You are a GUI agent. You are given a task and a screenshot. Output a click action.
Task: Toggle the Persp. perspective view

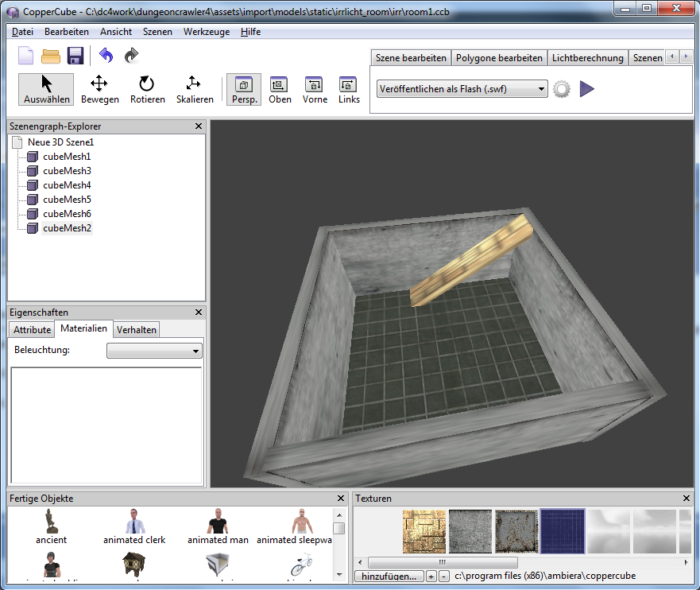[x=245, y=90]
